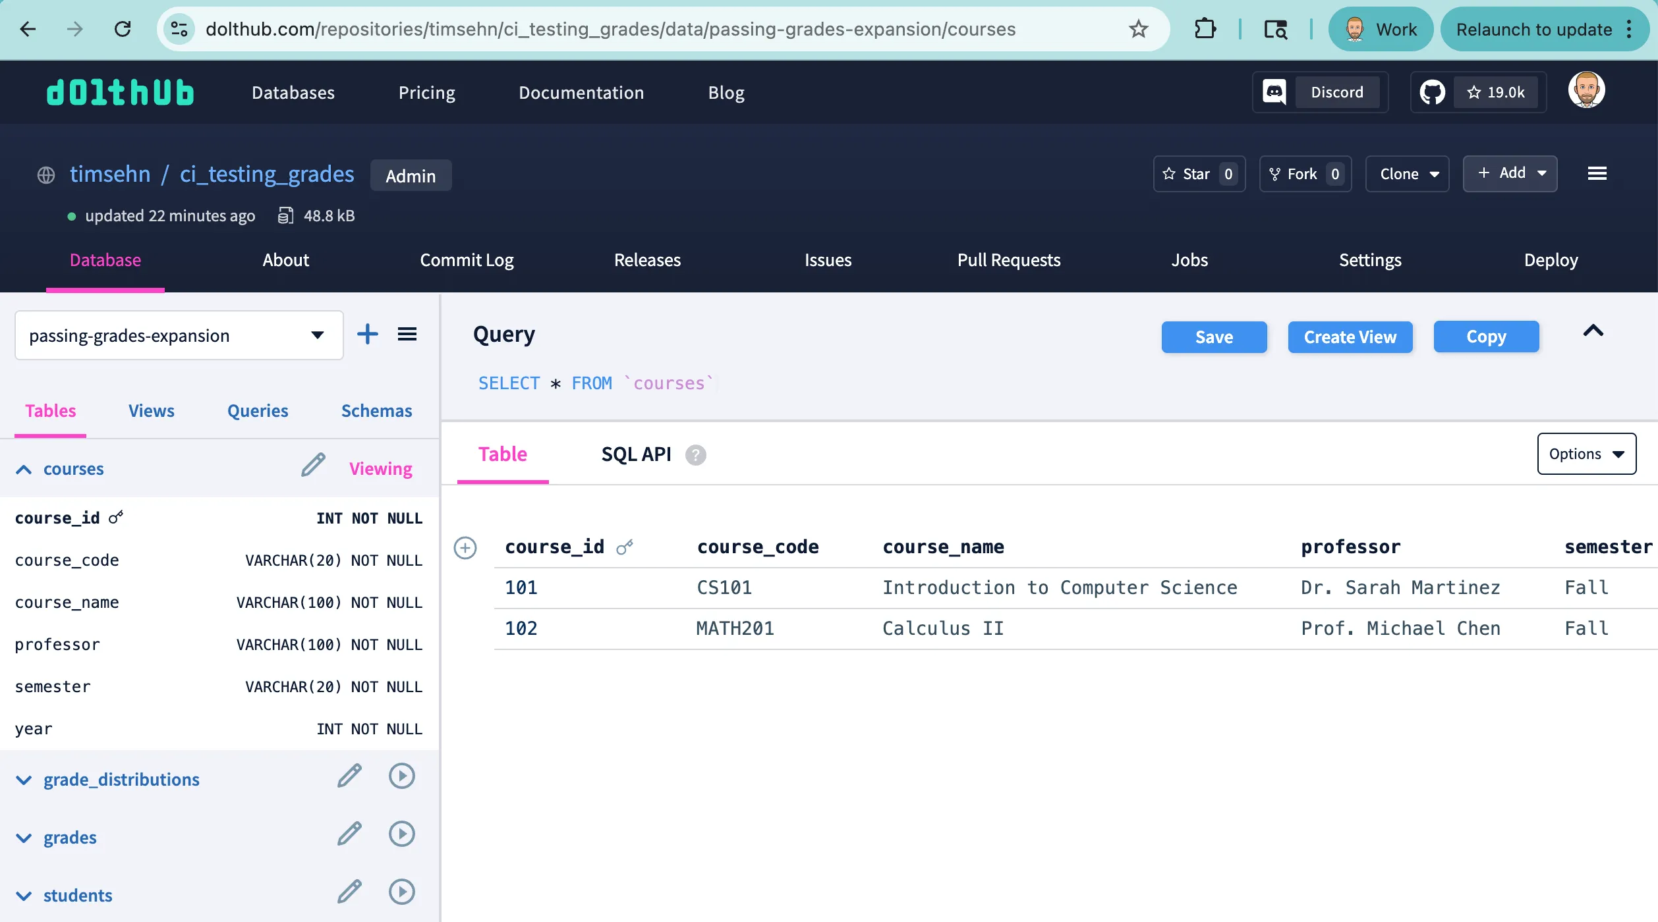Open the Options dropdown above the results

pos(1586,454)
